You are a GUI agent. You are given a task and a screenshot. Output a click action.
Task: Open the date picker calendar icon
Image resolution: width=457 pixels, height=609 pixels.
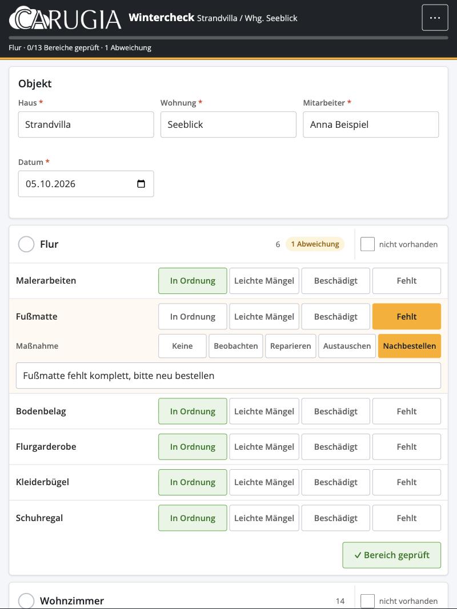[141, 184]
